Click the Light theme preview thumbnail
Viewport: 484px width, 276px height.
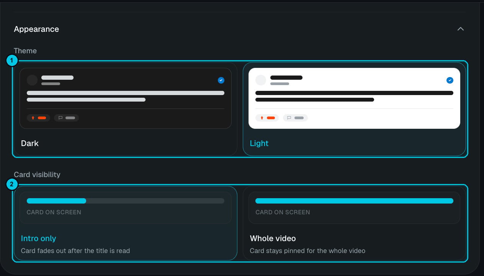click(354, 98)
